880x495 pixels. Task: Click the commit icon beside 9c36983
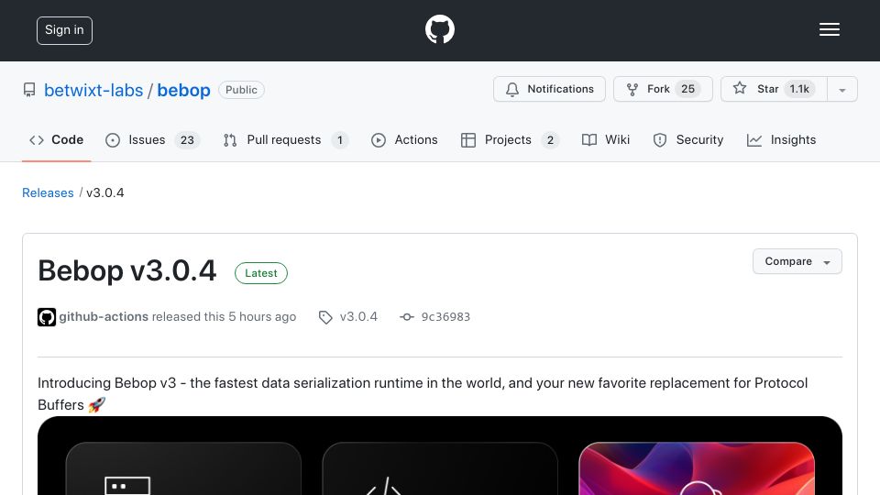(x=407, y=317)
